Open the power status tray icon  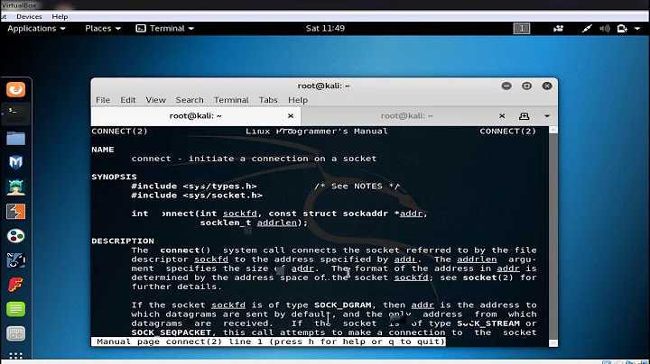click(622, 28)
